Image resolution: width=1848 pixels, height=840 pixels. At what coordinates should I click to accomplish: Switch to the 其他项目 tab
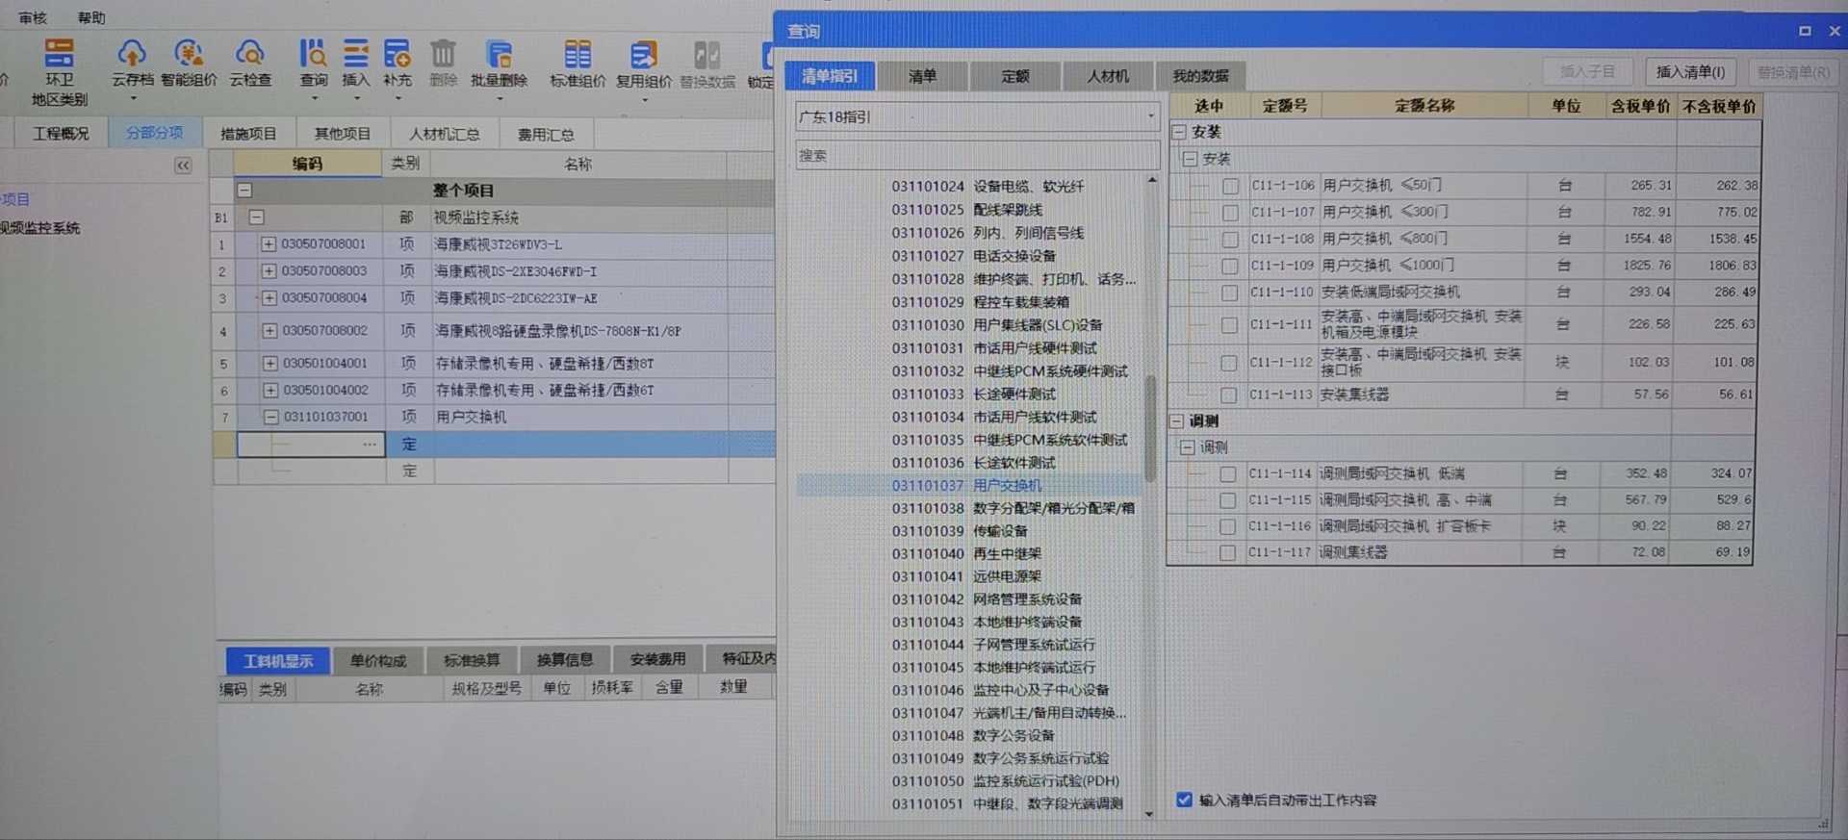coord(342,134)
